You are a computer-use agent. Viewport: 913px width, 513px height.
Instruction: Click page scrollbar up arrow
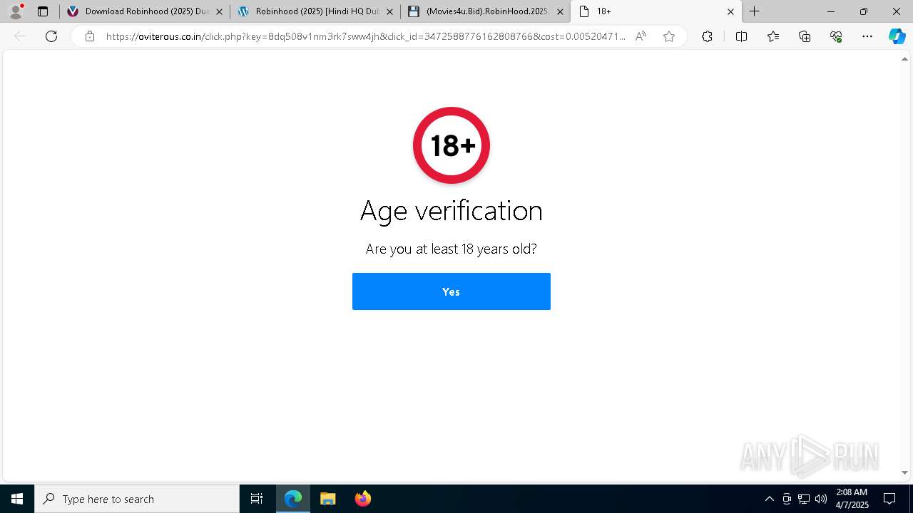904,59
